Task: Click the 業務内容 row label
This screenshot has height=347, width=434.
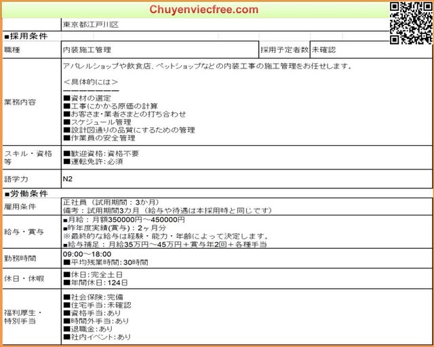Action: [20, 102]
